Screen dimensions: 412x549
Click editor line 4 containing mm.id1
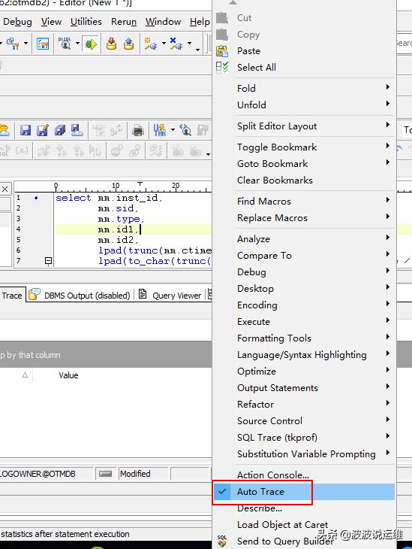coord(133,229)
